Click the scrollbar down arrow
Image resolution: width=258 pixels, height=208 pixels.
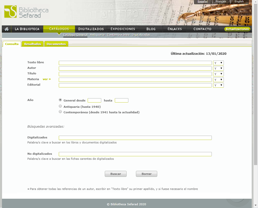point(255,205)
